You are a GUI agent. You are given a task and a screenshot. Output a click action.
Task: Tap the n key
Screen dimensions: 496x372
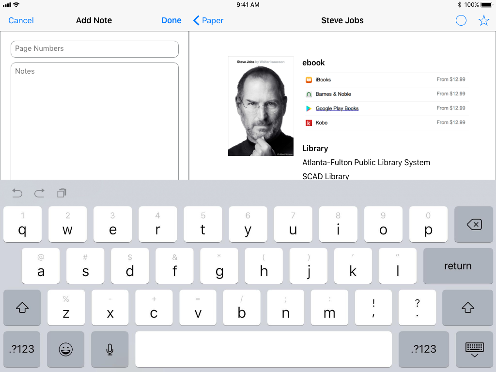(x=286, y=308)
